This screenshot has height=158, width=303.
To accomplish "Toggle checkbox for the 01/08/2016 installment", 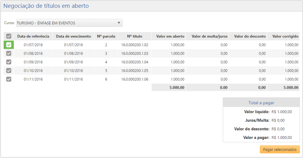I will tap(9, 54).
